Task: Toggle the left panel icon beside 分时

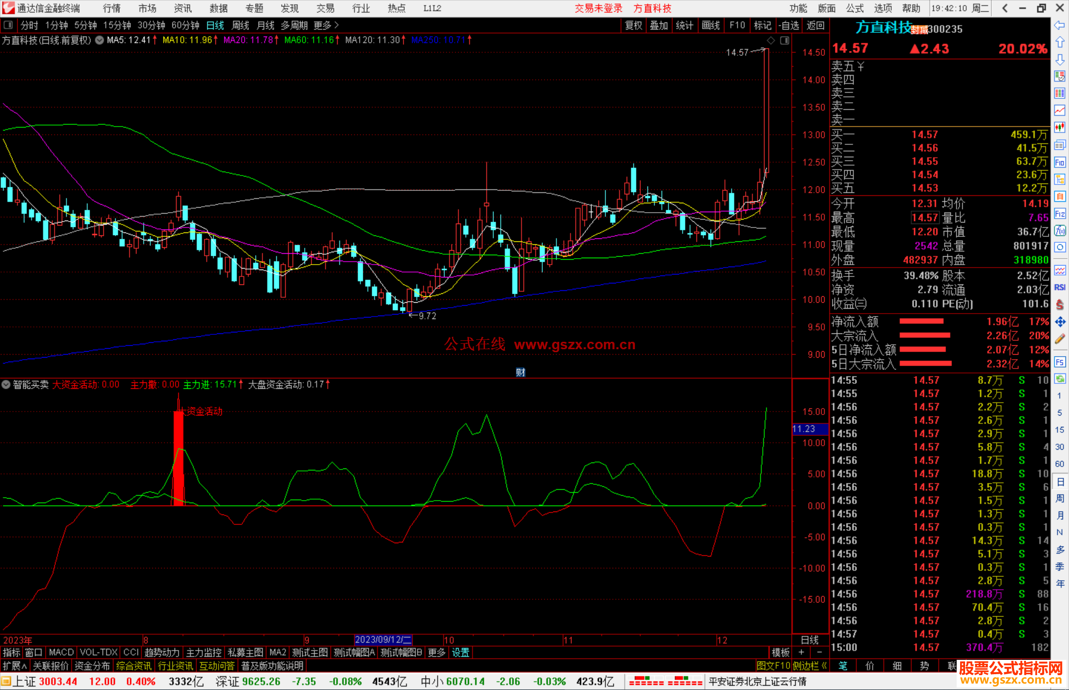Action: 8,25
